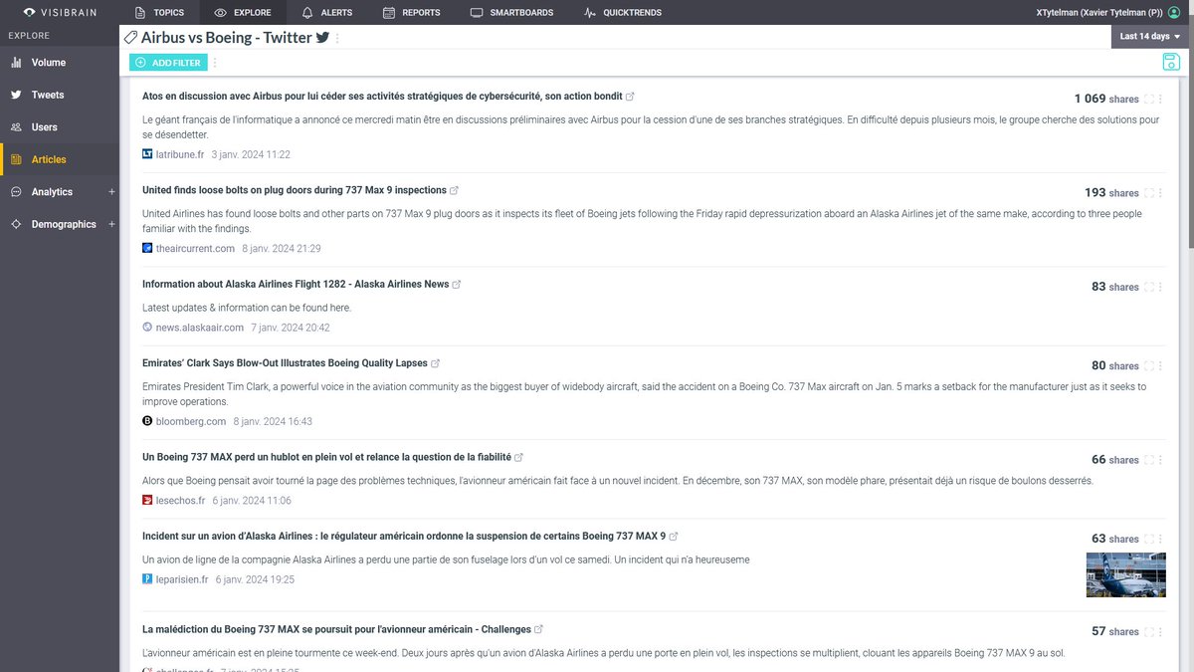This screenshot has width=1194, height=672.
Task: Open the Alerts section
Action: [326, 13]
